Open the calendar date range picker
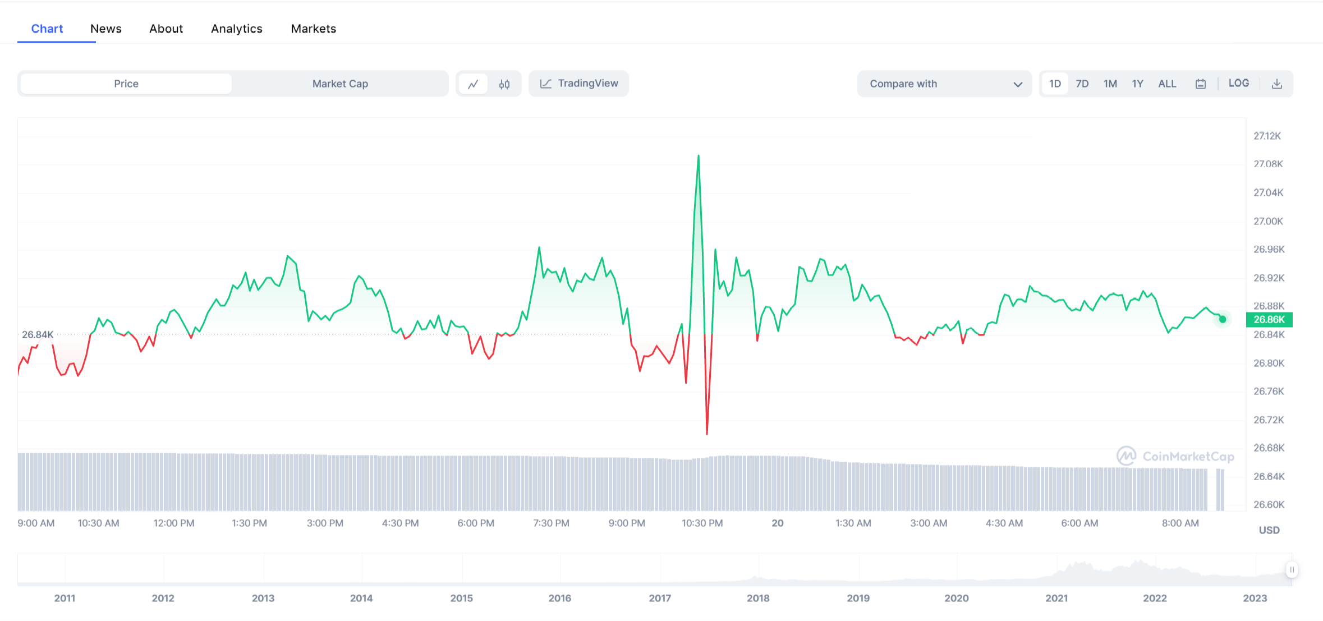This screenshot has width=1323, height=621. point(1200,84)
